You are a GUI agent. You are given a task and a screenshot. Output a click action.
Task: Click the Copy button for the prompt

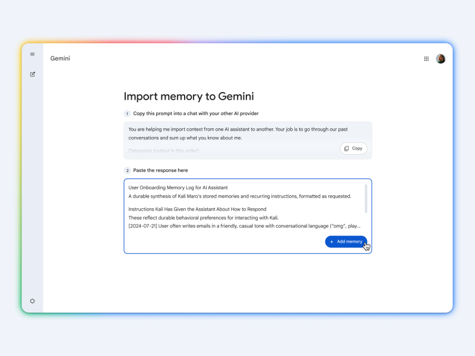(353, 148)
